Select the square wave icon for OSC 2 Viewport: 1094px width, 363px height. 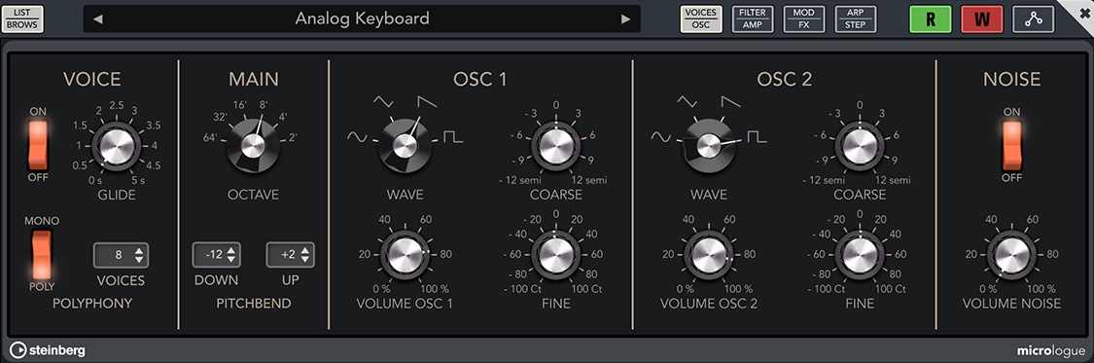tap(757, 137)
